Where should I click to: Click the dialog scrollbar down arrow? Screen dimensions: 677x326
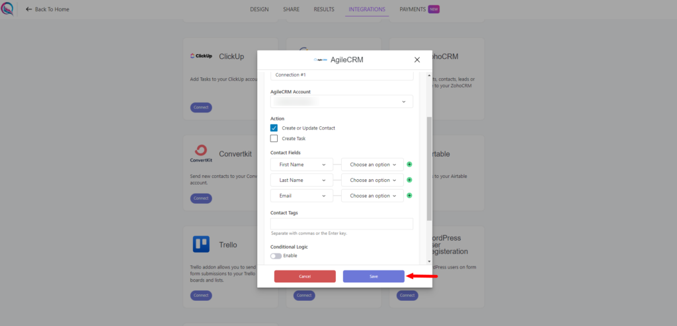[x=428, y=261]
